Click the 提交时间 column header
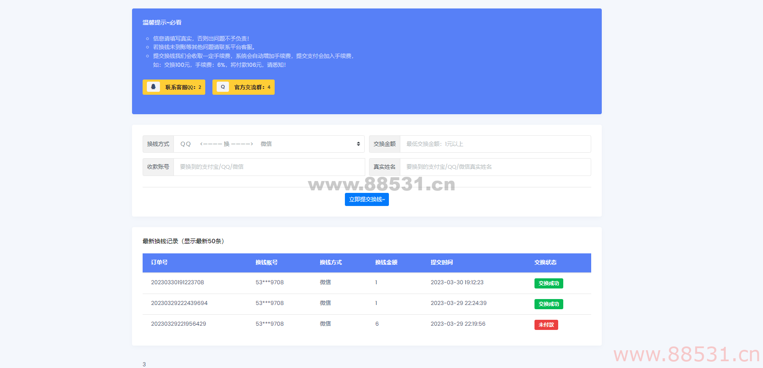 [x=442, y=262]
